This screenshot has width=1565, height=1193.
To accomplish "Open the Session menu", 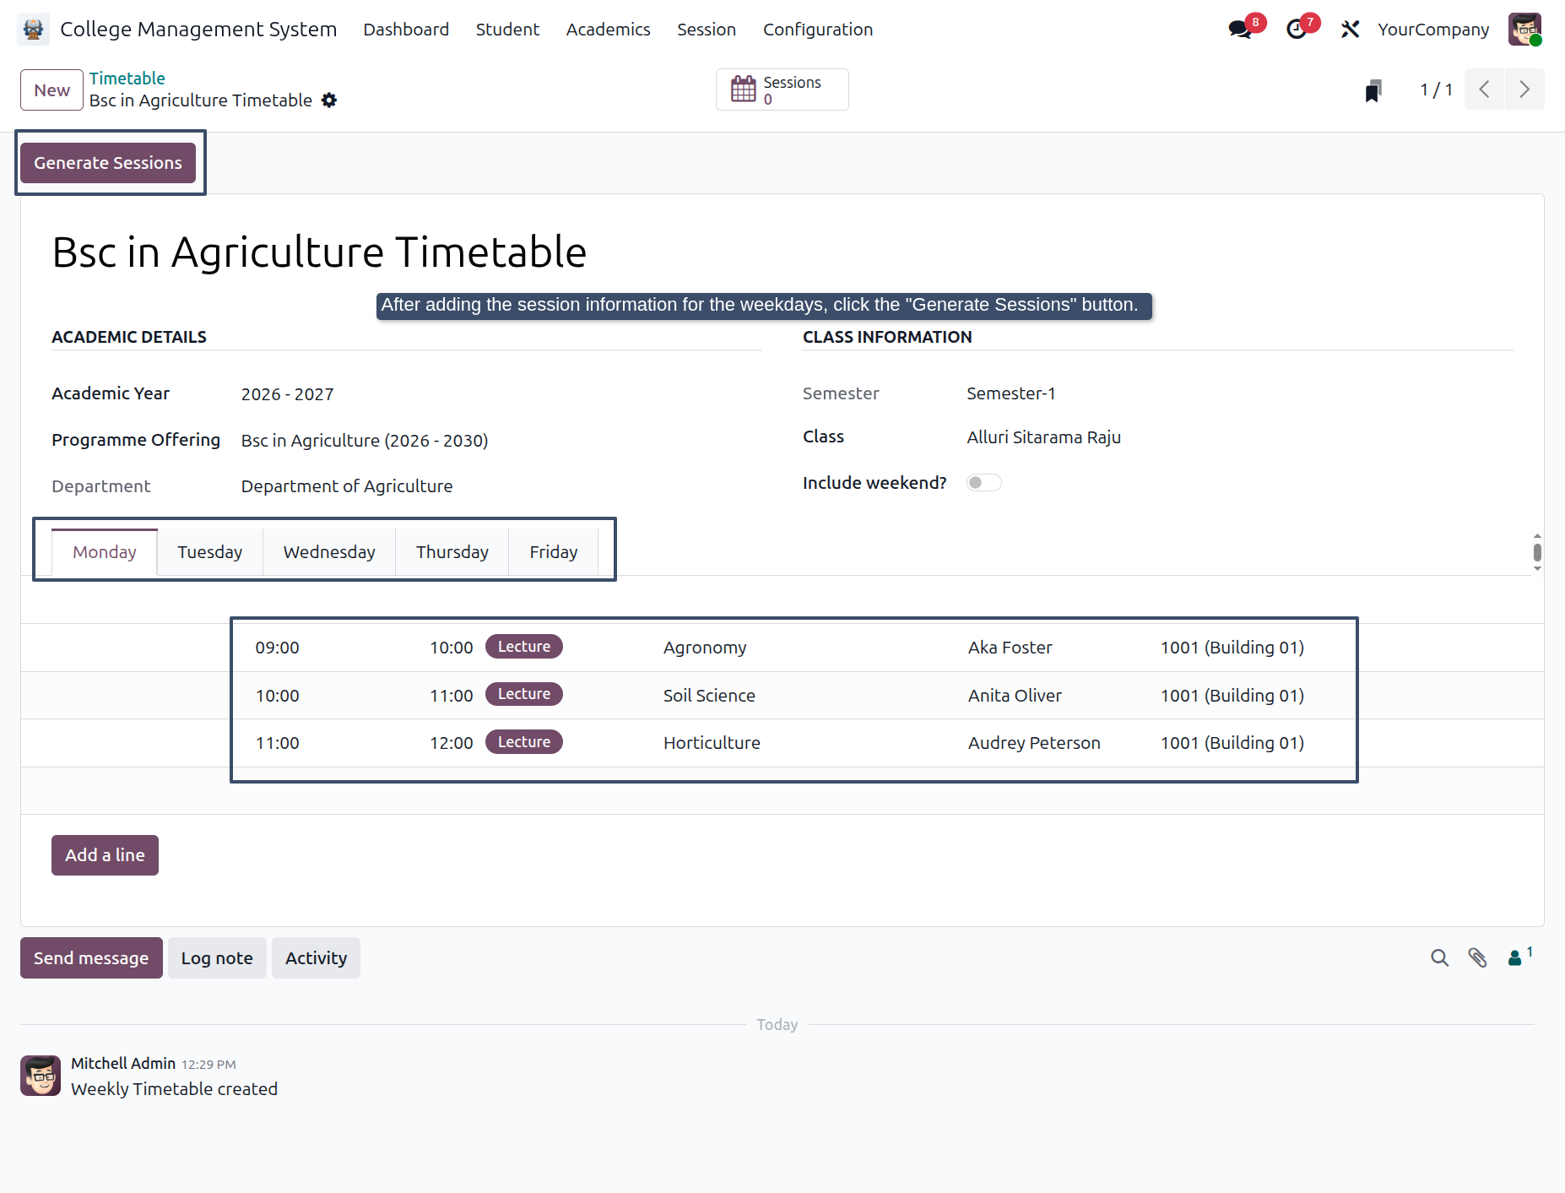I will pos(707,30).
